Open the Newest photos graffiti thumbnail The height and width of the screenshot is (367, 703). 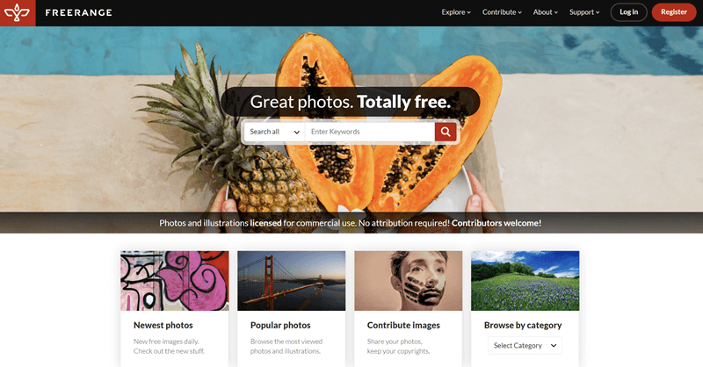pos(175,280)
